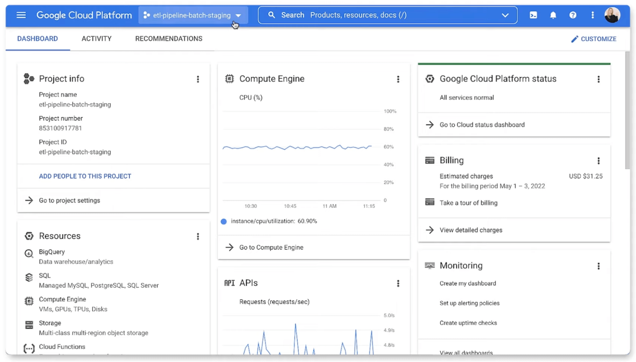Click the Cloud Platform status header icon
The image size is (636, 362).
click(430, 79)
